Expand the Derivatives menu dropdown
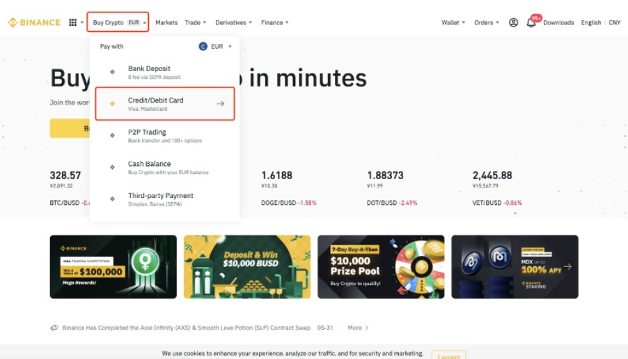This screenshot has height=359, width=628. click(x=234, y=22)
